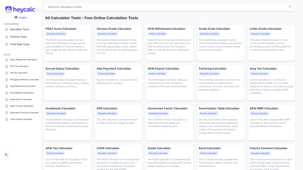The height and width of the screenshot is (170, 303).
Task: Open Mortgage Refinance Calculator hot link
Action: [x=25, y=79]
